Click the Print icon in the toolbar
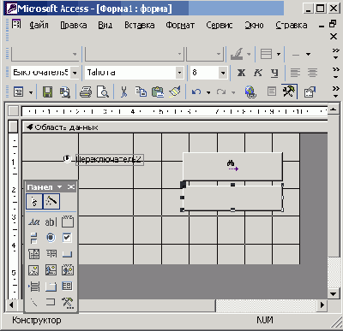Screen dimensions: 343x331 (86, 92)
